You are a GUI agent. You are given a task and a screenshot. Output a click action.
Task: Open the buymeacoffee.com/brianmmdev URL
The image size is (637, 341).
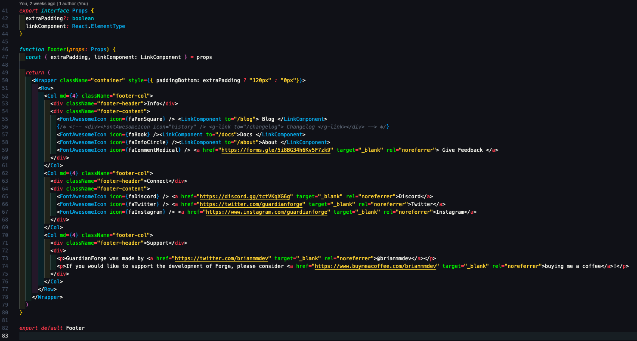[376, 266]
